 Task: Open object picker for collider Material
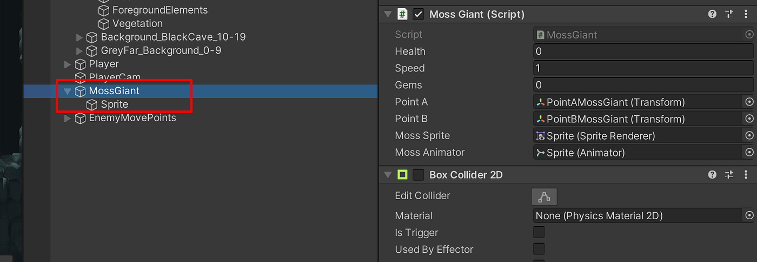pos(749,215)
